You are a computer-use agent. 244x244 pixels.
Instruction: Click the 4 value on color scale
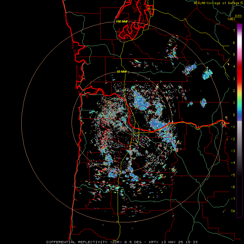[x=234, y=67]
